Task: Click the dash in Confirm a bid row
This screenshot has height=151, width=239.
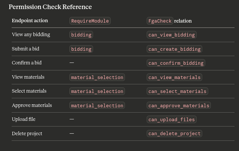Action: click(72, 63)
